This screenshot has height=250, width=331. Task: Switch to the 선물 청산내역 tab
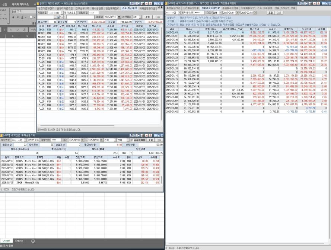click(130, 8)
